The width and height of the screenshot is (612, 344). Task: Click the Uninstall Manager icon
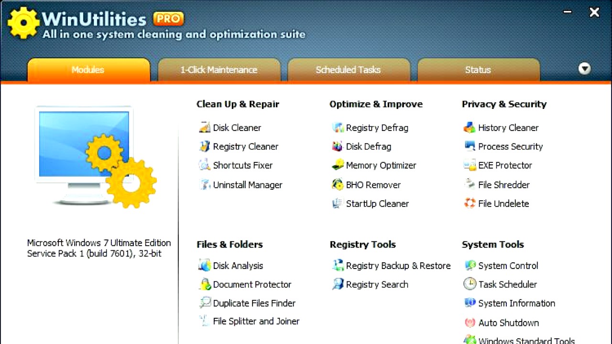click(x=205, y=185)
